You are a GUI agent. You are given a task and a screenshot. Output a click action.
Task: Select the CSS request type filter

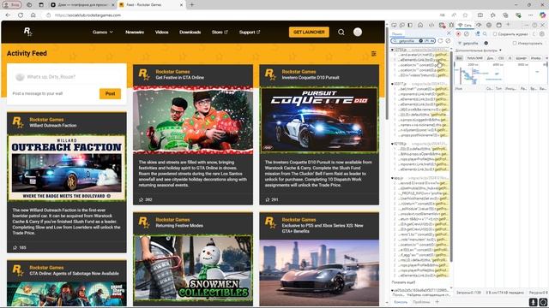click(x=501, y=58)
